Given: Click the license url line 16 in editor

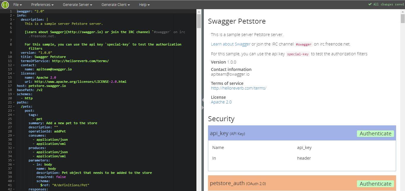Looking at the screenshot, I should [76, 82].
